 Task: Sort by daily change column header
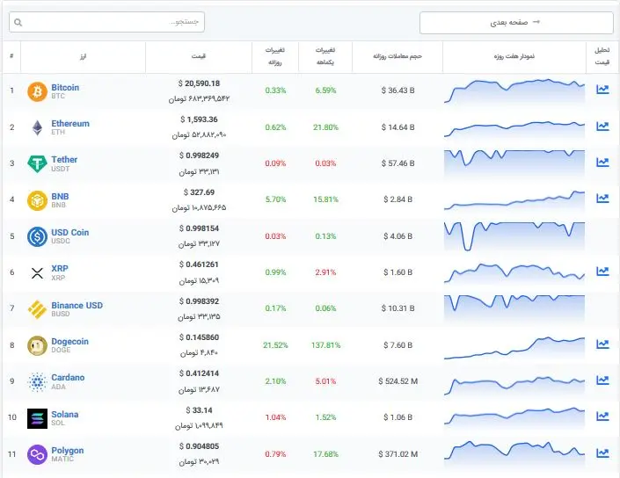pyautogui.click(x=274, y=55)
